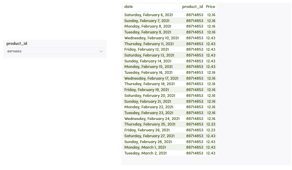
Task: Click product id 89714853 in February 25 row
Action: [195, 124]
